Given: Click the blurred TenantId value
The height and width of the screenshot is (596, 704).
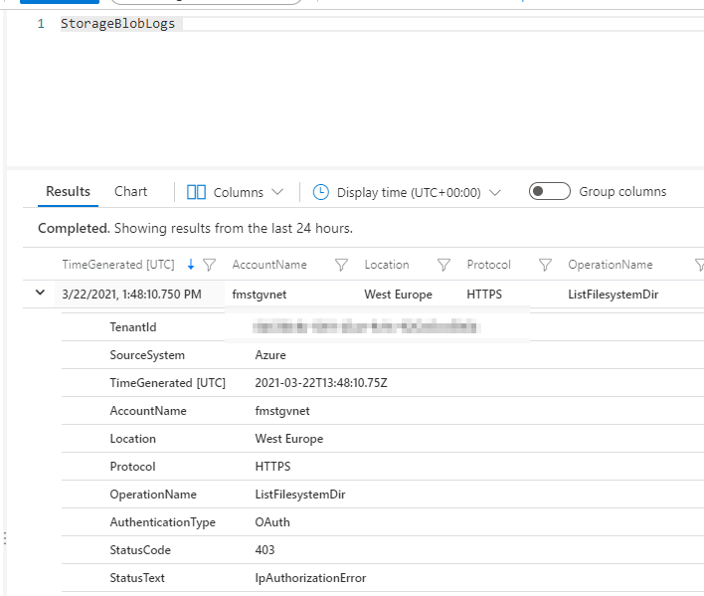Looking at the screenshot, I should [x=366, y=326].
